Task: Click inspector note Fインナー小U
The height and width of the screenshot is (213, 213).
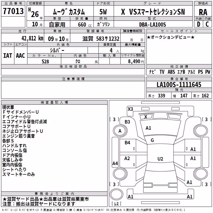Action: pyautogui.click(x=16, y=117)
